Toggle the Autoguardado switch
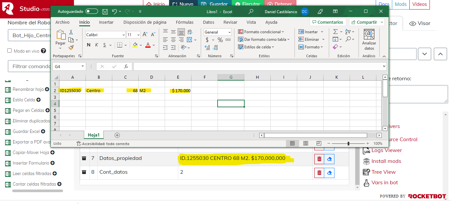The image size is (451, 204). pyautogui.click(x=91, y=12)
